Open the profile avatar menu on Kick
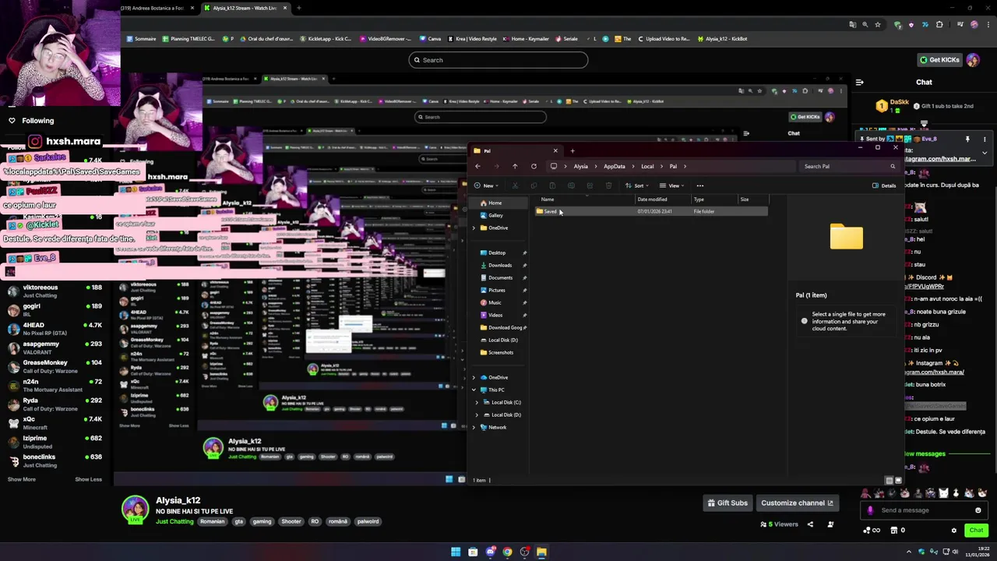997x561 pixels. [973, 60]
